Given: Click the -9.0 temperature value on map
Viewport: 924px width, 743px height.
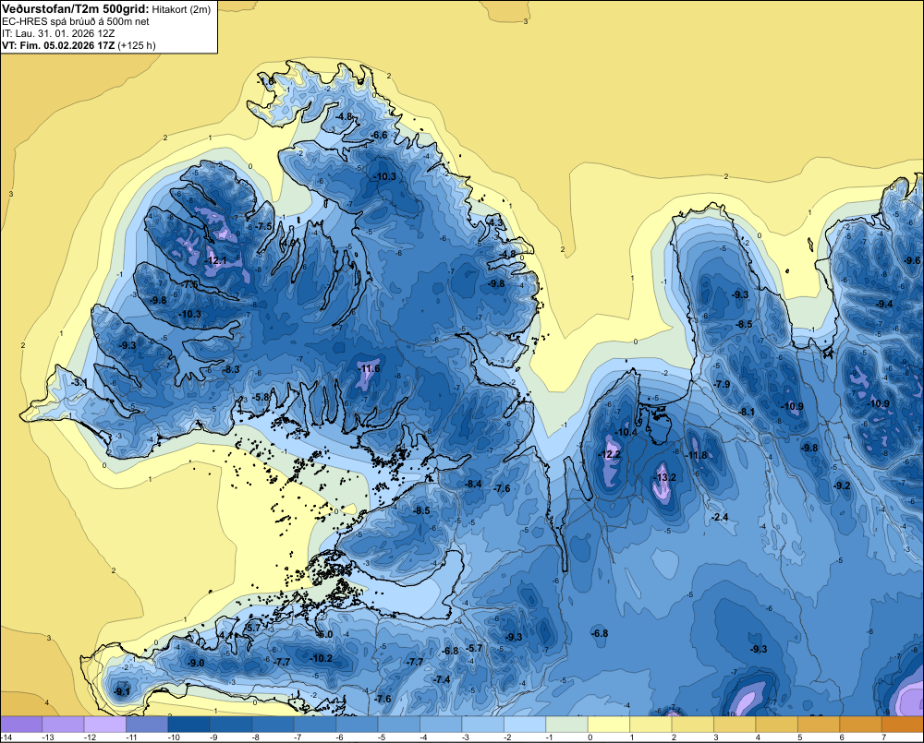Looking at the screenshot, I should [196, 664].
